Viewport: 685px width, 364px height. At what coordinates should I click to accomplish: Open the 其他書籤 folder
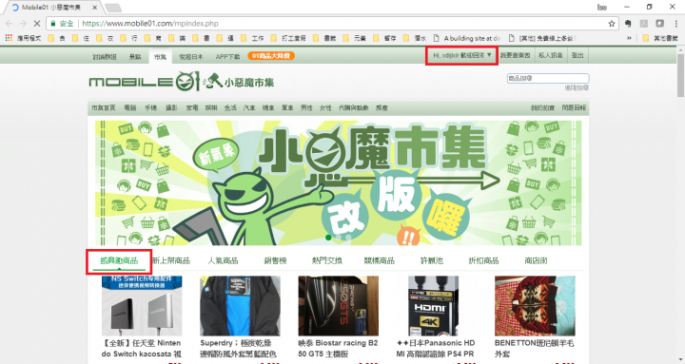(x=660, y=38)
